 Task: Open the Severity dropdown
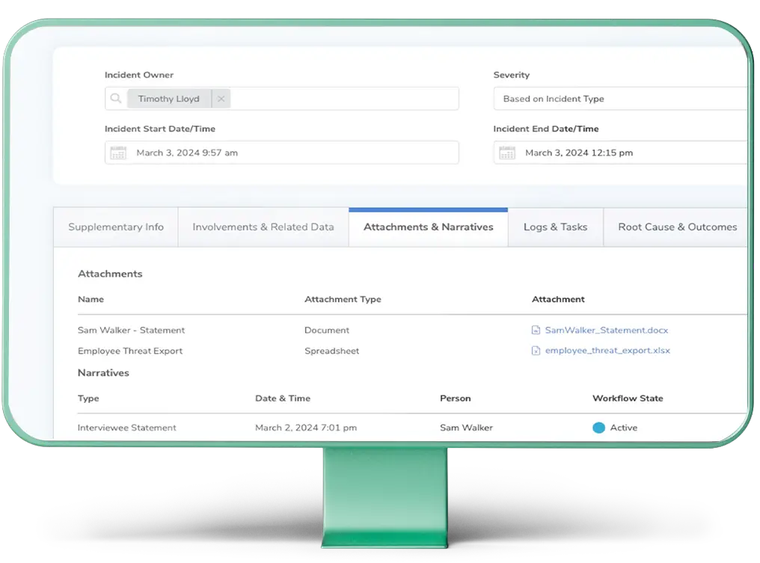[x=622, y=99]
